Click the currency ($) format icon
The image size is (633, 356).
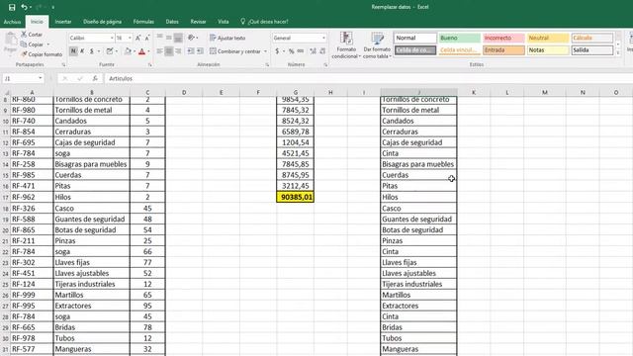coord(277,51)
